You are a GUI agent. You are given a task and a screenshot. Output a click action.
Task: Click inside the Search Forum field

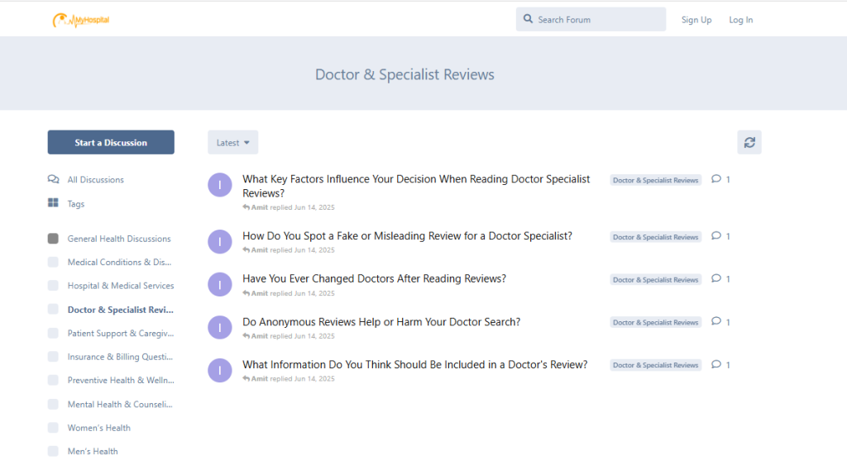point(599,20)
